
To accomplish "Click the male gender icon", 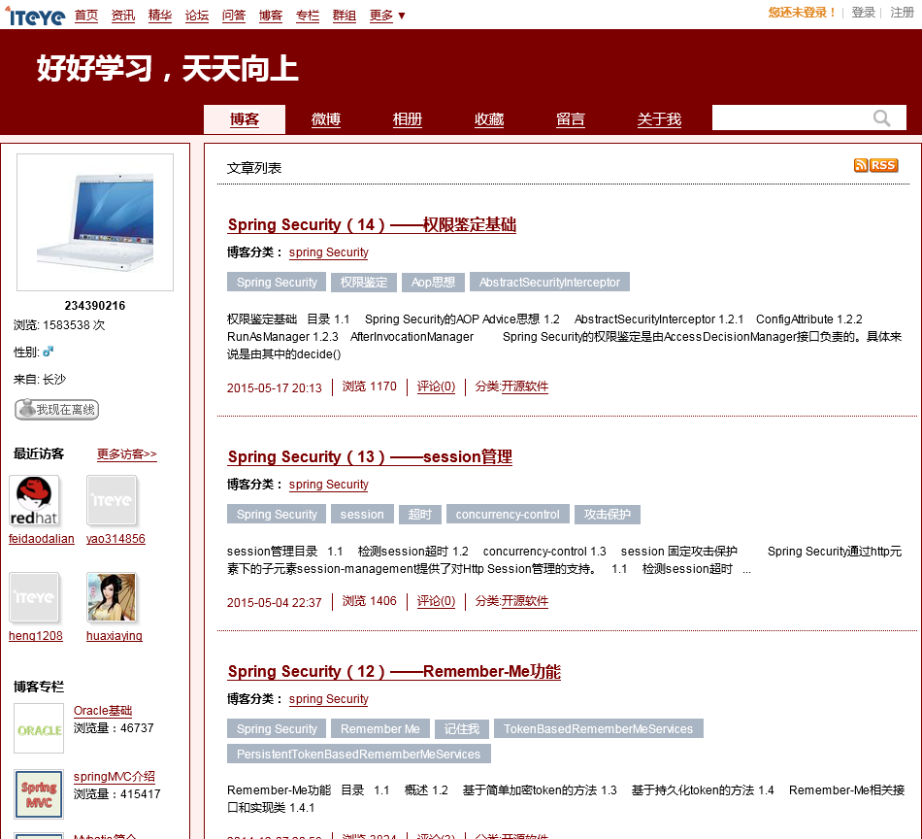I will [49, 352].
